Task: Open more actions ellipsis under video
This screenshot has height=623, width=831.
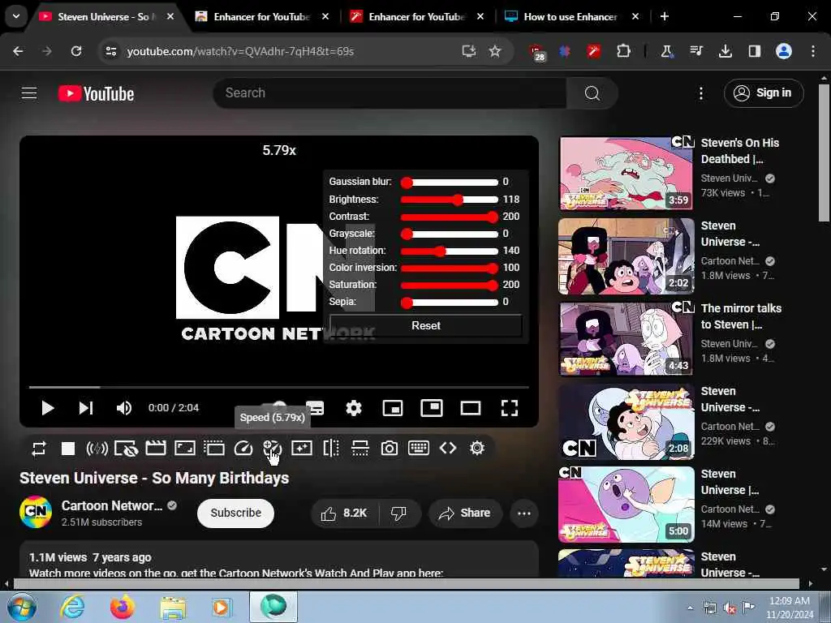Action: [524, 513]
